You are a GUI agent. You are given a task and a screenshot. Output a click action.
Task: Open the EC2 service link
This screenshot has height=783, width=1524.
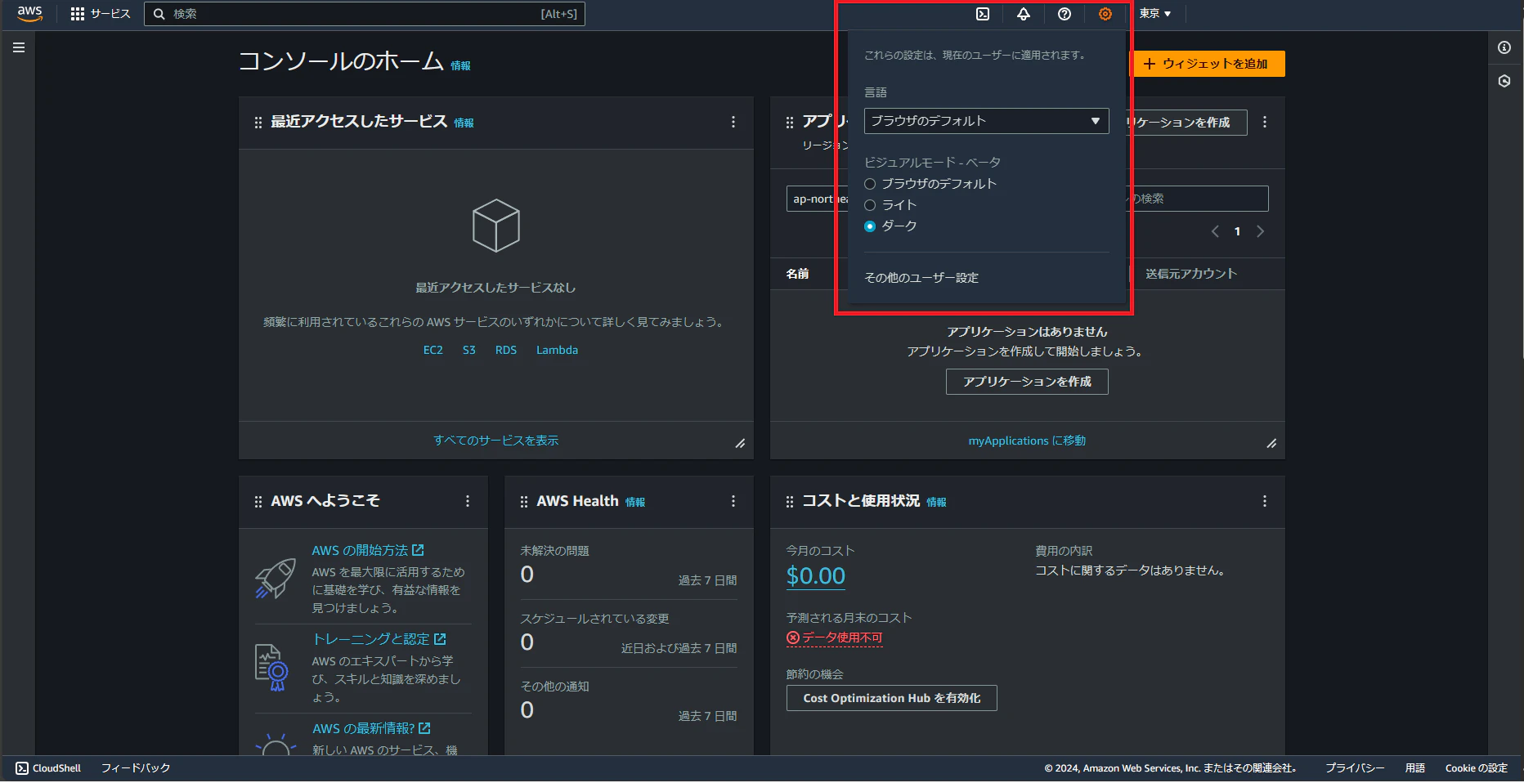[x=433, y=350]
